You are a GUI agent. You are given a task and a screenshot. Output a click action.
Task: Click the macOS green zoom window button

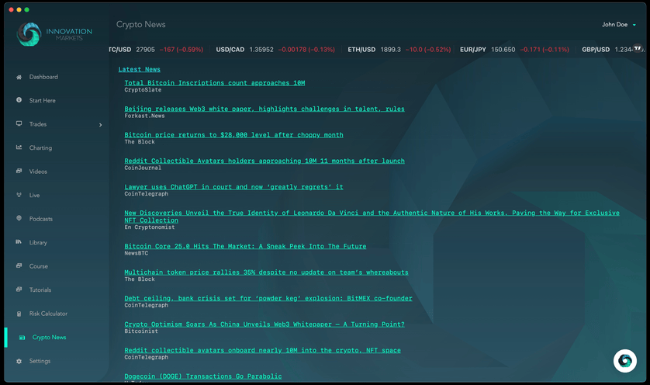[26, 9]
